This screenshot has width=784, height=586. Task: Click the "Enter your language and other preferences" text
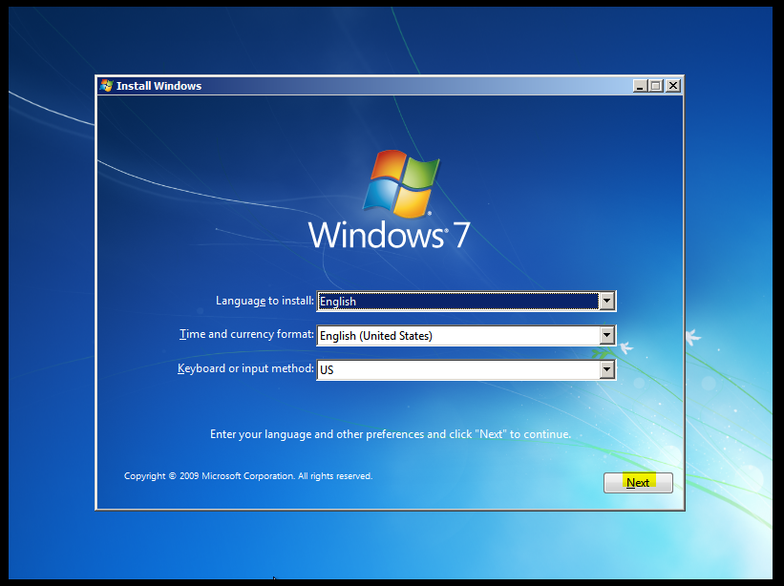click(x=390, y=434)
